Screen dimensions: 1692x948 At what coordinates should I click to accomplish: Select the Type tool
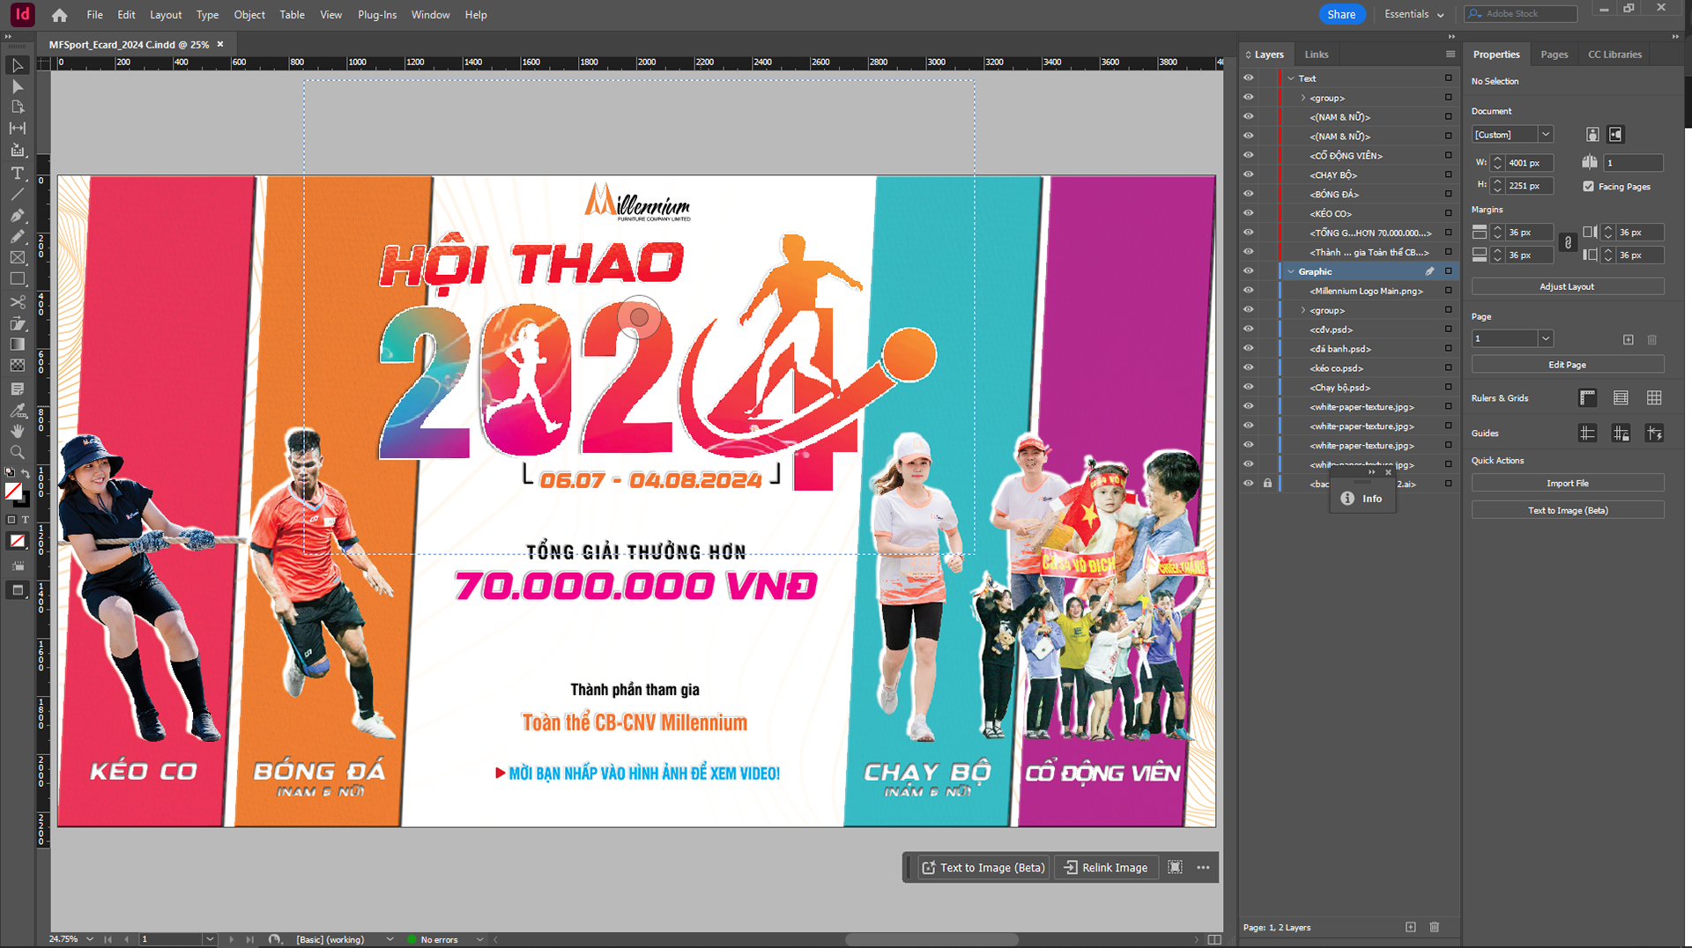(x=17, y=173)
